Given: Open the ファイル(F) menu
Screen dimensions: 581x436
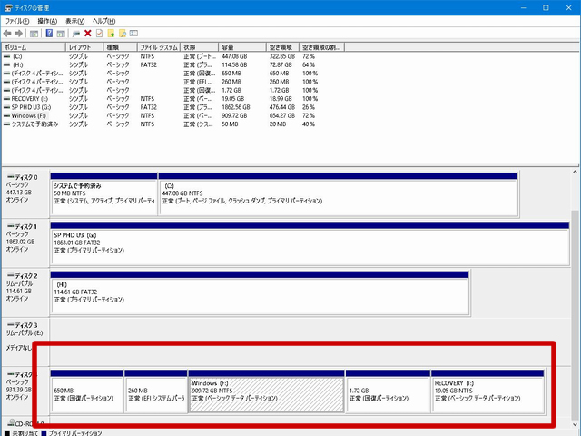Looking at the screenshot, I should [19, 20].
